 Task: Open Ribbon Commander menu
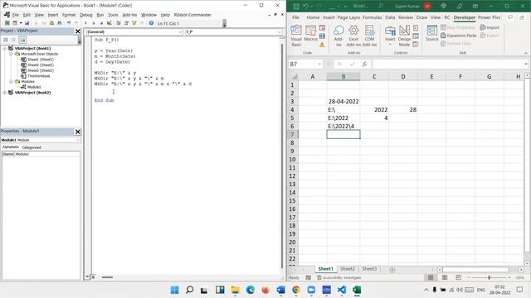(192, 15)
